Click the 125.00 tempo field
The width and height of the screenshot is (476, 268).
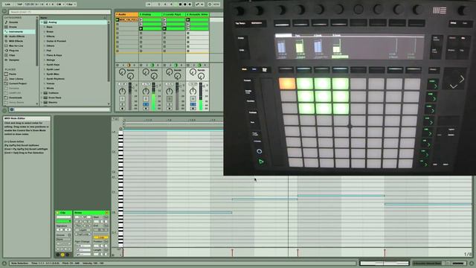coord(30,4)
